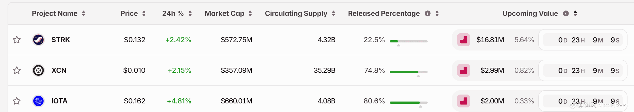
Task: Toggle the favorite star for IOTA
Action: [x=17, y=101]
